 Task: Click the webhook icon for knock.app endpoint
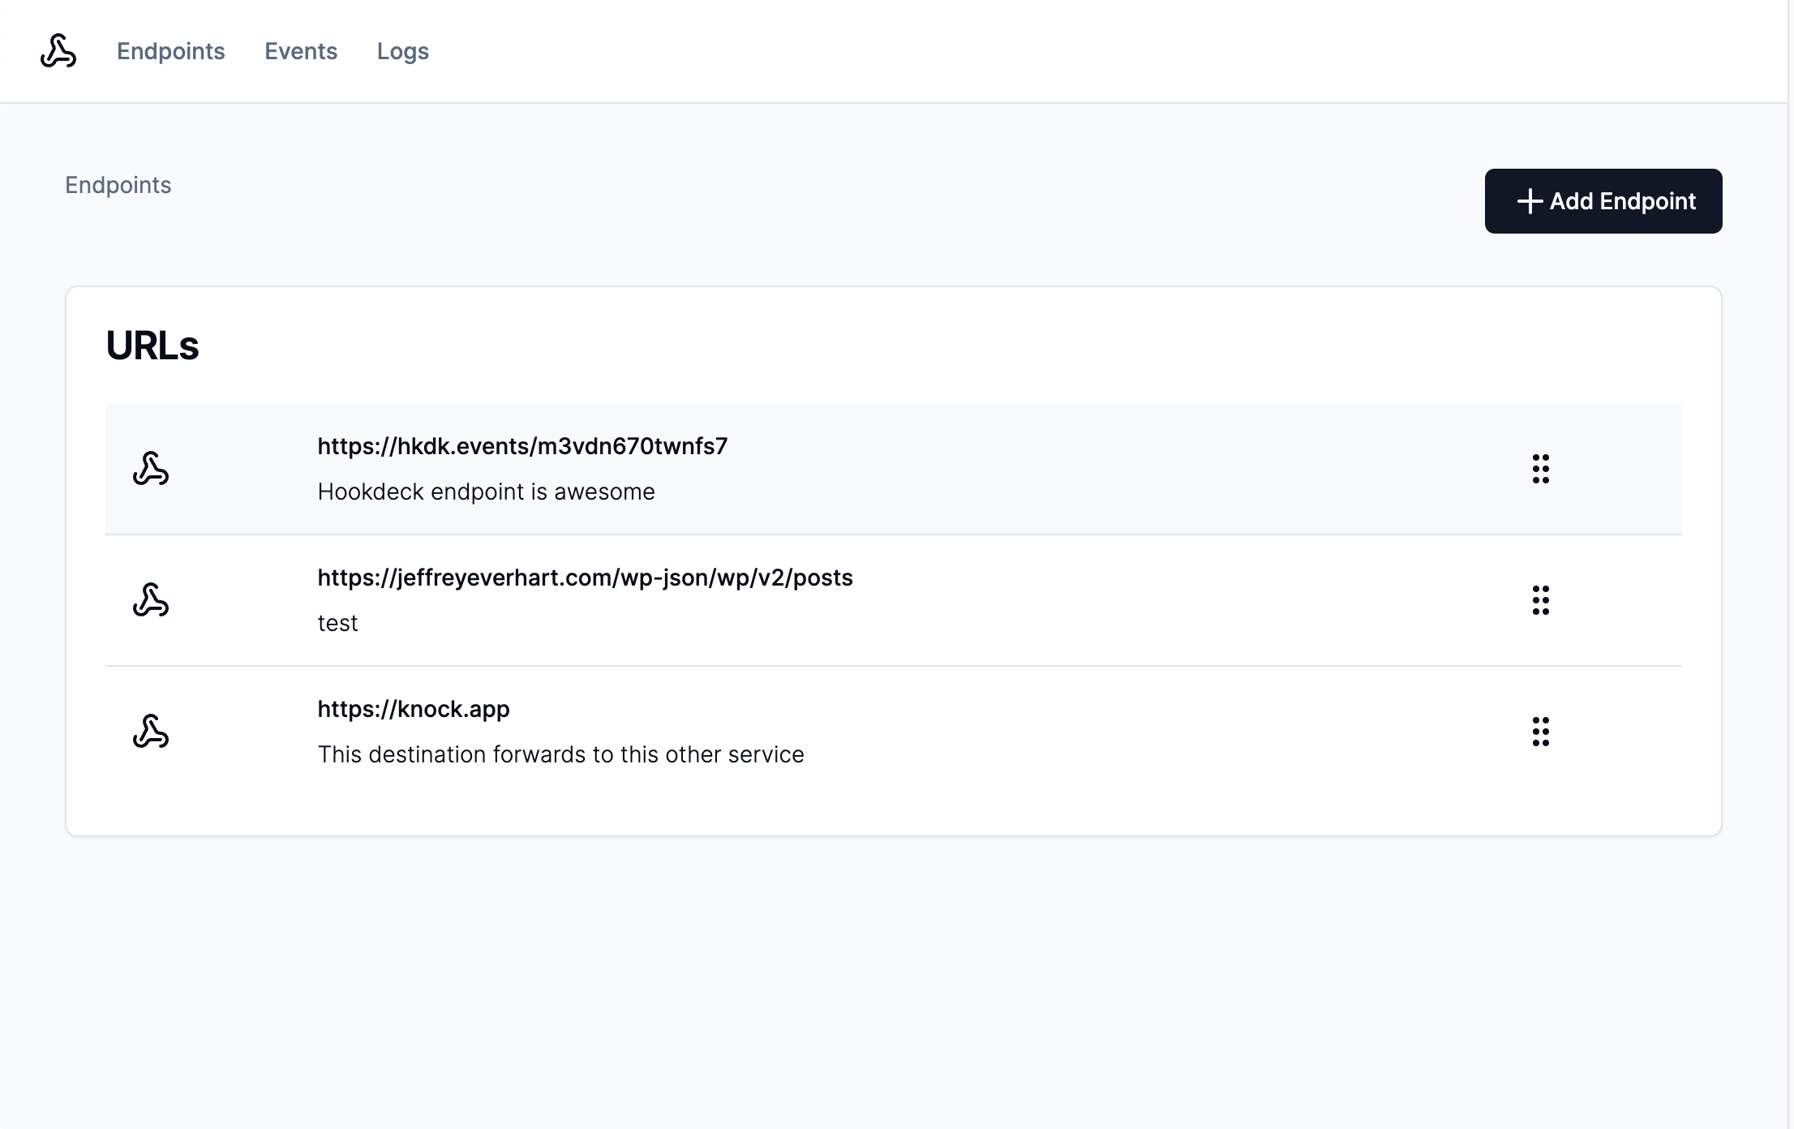coord(151,730)
